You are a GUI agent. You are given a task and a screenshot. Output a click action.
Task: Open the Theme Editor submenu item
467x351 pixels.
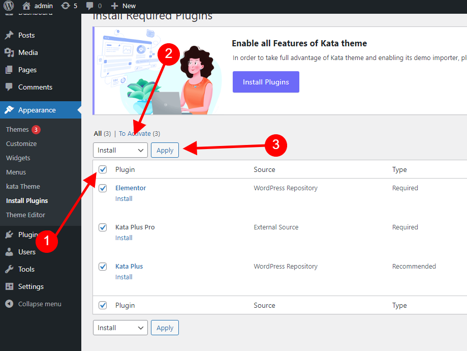pyautogui.click(x=25, y=215)
